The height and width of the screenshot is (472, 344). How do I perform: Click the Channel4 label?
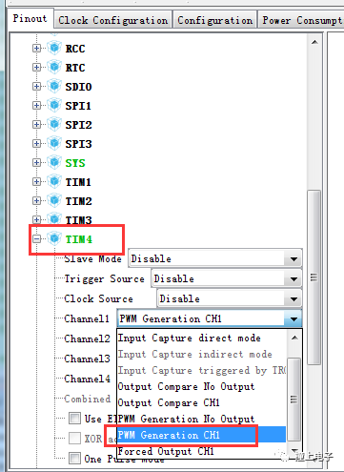coord(87,379)
